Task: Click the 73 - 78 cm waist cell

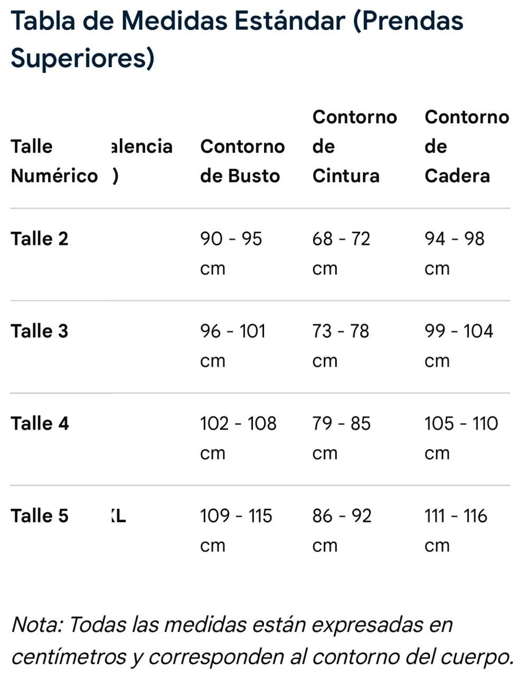Action: [341, 346]
